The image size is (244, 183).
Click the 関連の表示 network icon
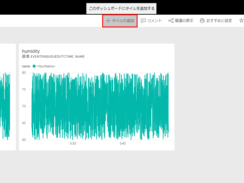coord(171,21)
